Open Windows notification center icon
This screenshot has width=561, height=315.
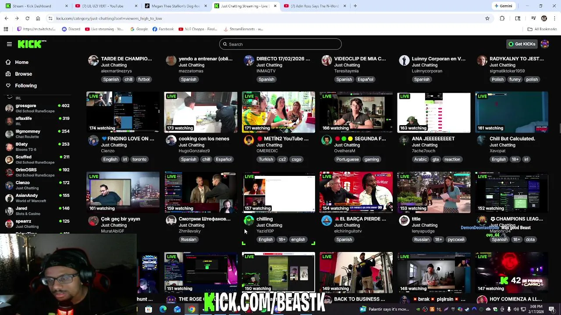552,309
